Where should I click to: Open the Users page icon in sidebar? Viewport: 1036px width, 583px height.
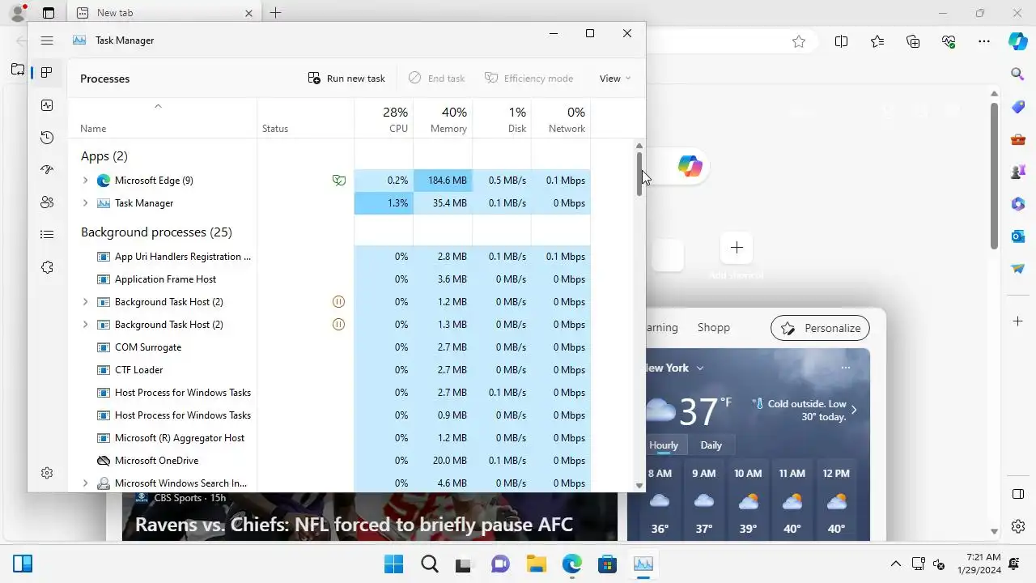47,202
